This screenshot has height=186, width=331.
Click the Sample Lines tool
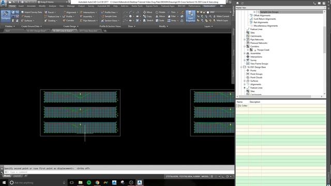coord(109,17)
